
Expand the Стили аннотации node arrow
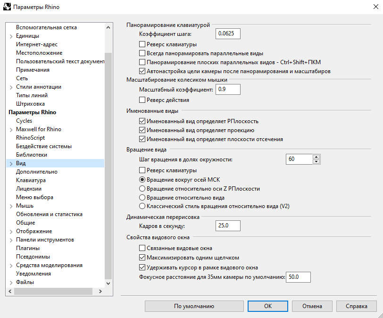pyautogui.click(x=11, y=87)
